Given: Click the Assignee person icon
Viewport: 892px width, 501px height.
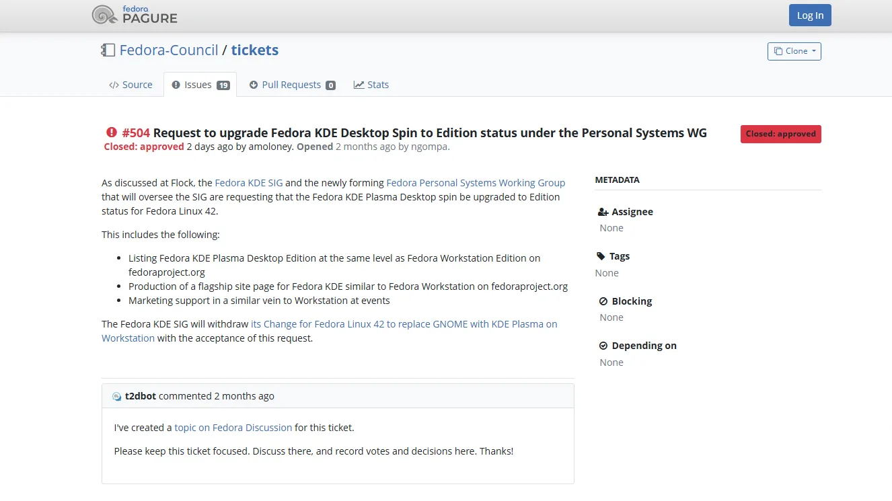Looking at the screenshot, I should [x=603, y=212].
